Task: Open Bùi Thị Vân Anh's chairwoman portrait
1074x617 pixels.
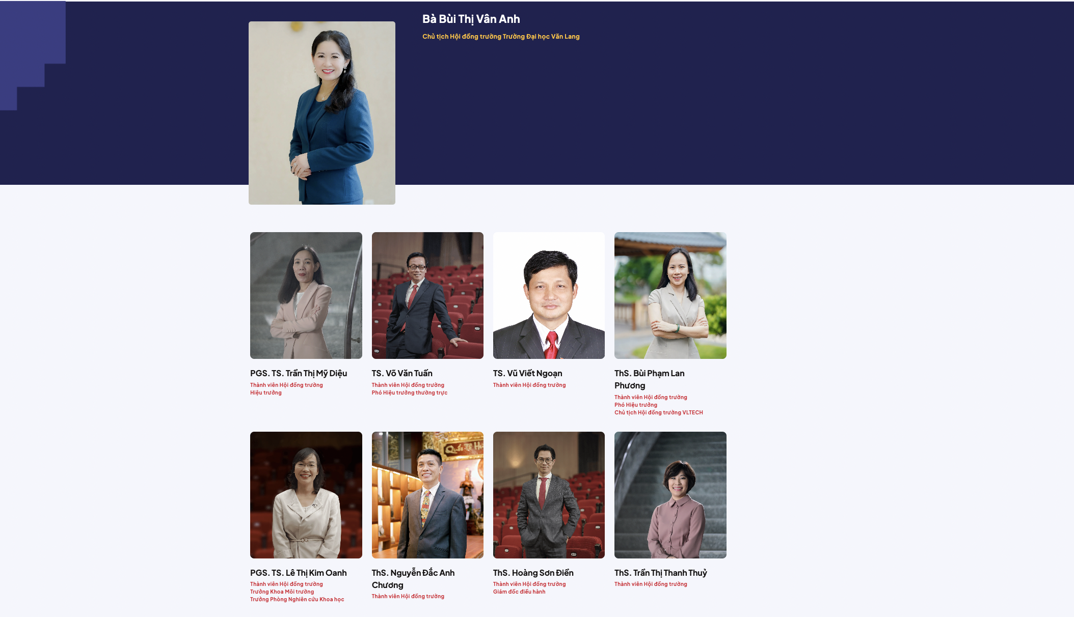Action: click(322, 113)
